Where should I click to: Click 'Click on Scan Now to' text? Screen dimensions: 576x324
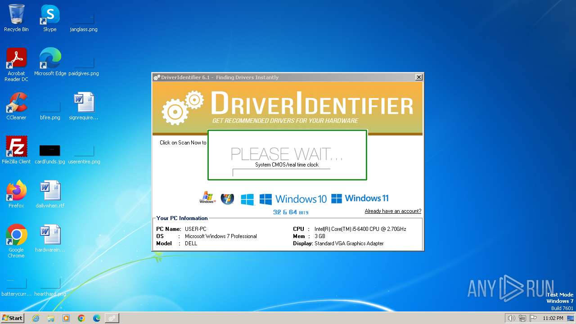pyautogui.click(x=183, y=143)
